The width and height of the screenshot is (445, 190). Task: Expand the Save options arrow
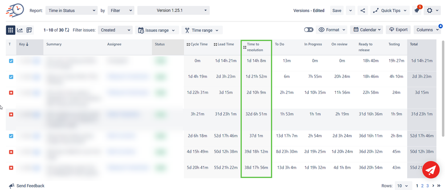tap(351, 11)
